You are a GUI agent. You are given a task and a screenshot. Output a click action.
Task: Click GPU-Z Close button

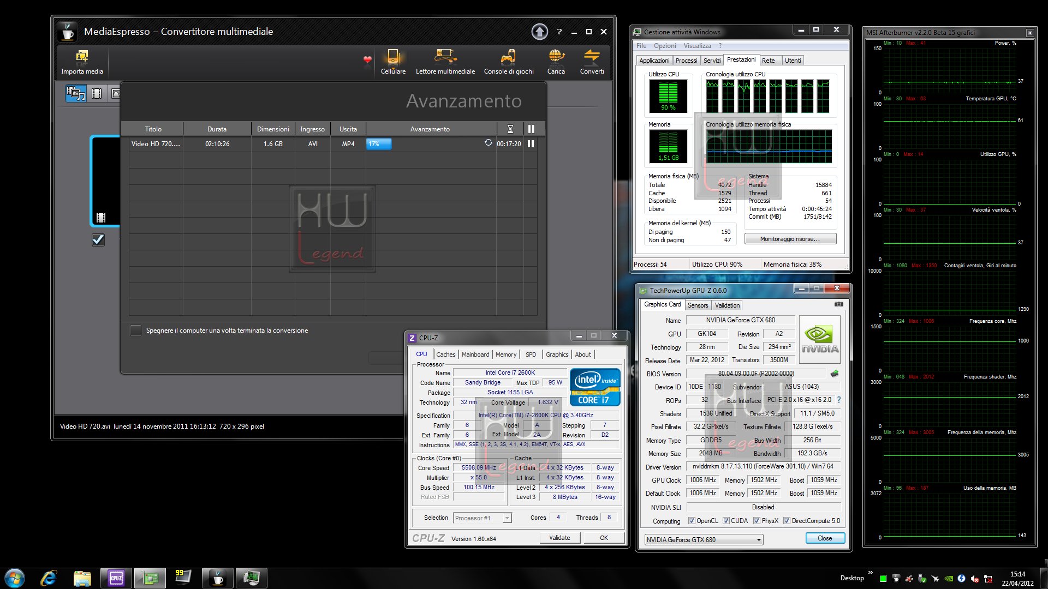point(825,538)
